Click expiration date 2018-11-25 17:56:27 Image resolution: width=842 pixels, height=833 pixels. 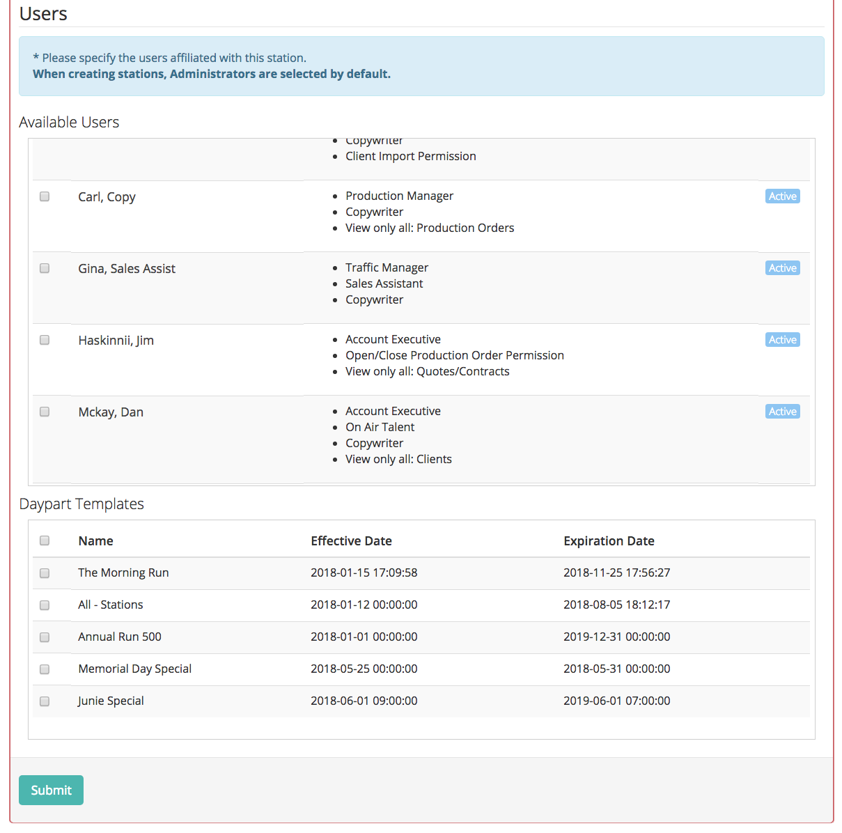coord(617,573)
